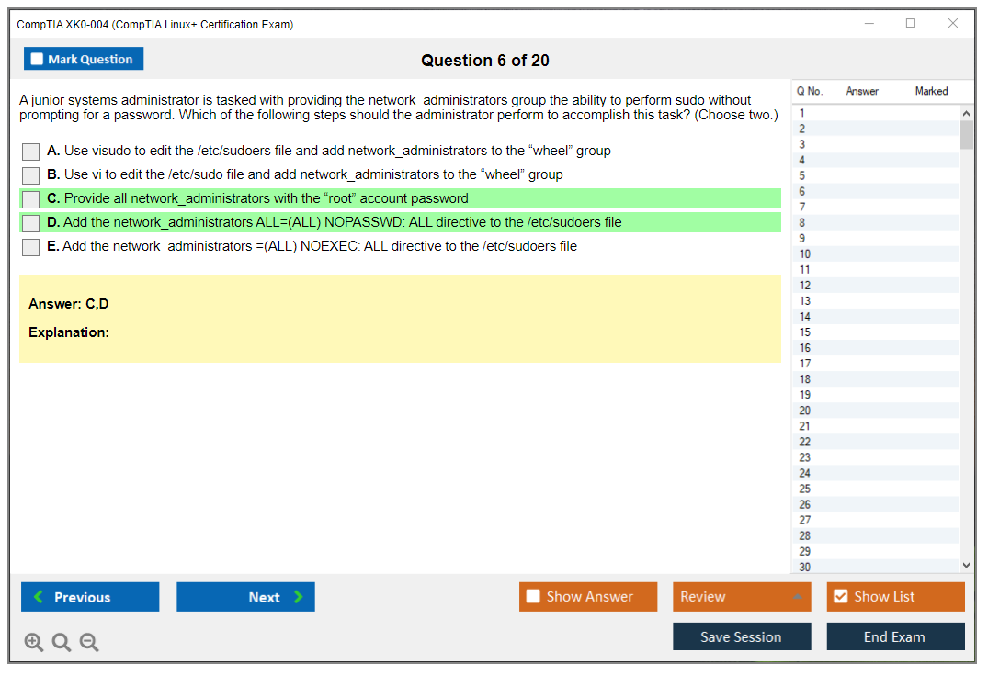
Task: Maximize the exam window
Action: point(911,24)
